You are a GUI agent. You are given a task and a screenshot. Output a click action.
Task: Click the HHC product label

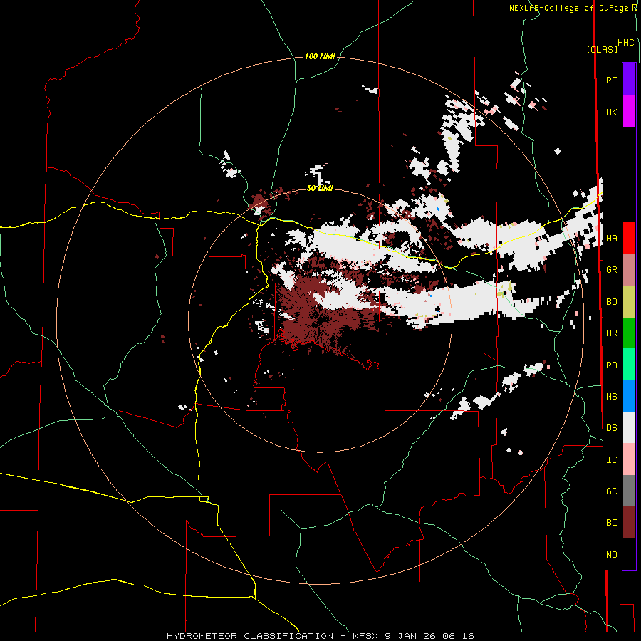tap(626, 43)
